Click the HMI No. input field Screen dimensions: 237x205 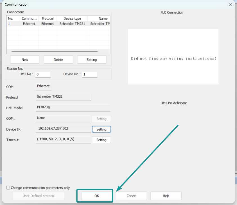[x=43, y=74]
